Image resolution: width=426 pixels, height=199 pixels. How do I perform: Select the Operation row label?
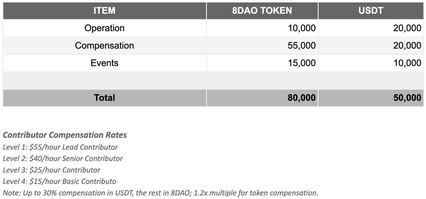tap(105, 28)
